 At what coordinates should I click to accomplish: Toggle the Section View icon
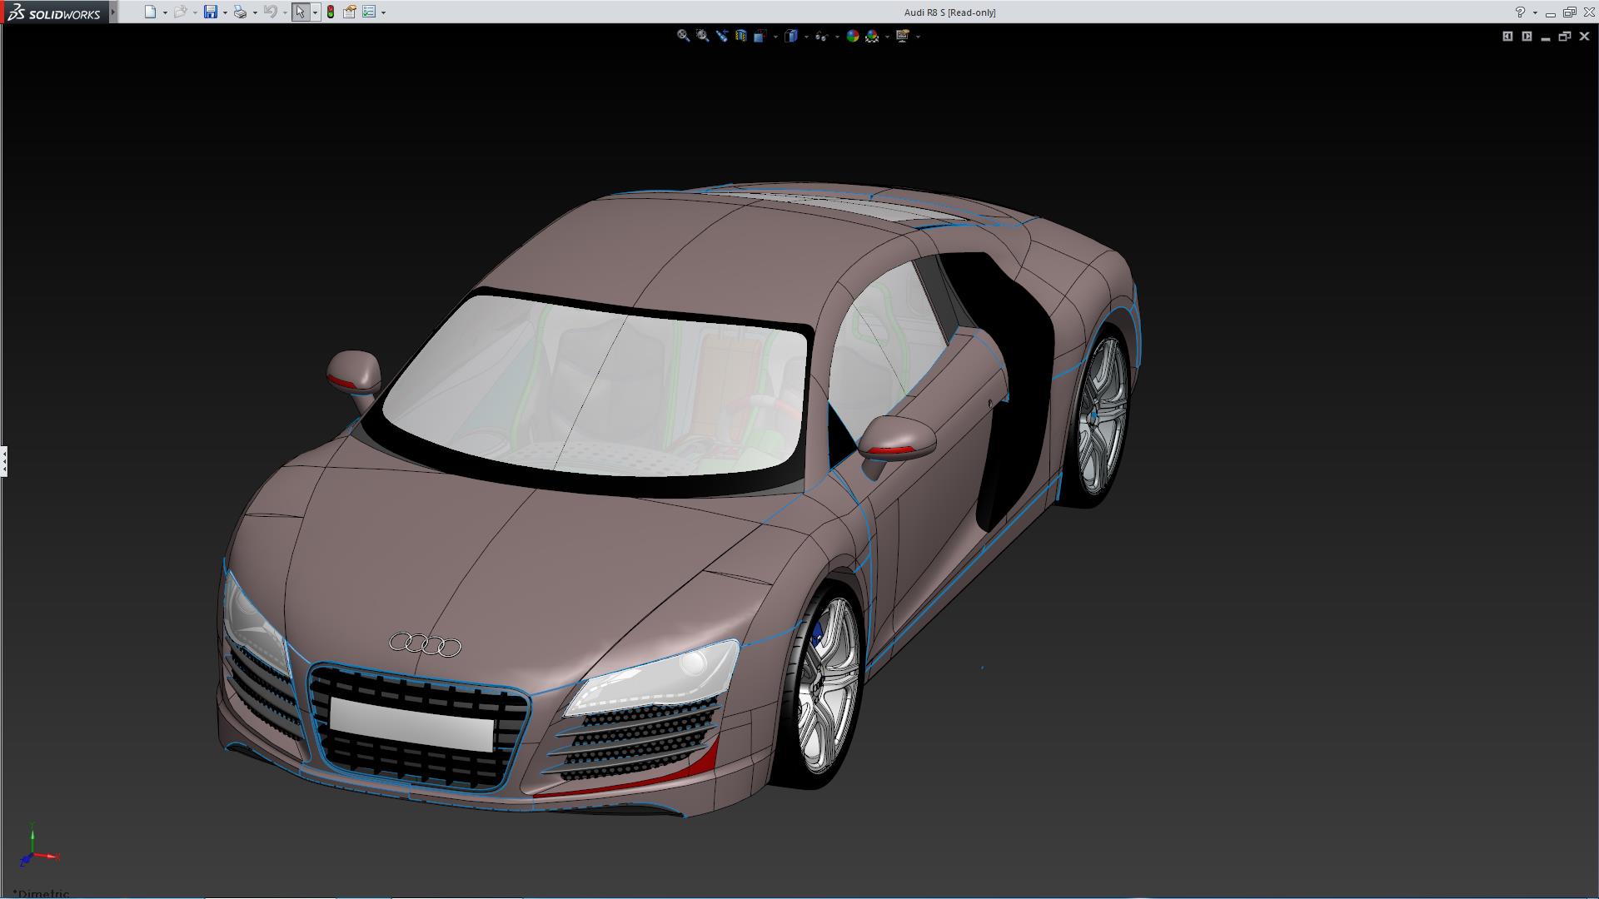(x=740, y=36)
